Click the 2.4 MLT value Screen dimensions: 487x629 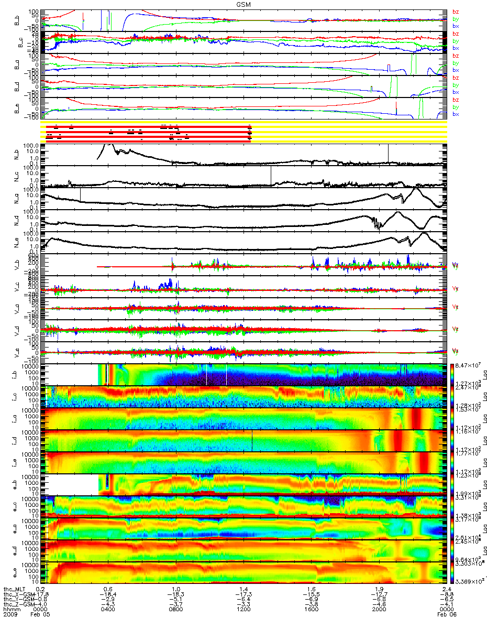[x=447, y=590]
